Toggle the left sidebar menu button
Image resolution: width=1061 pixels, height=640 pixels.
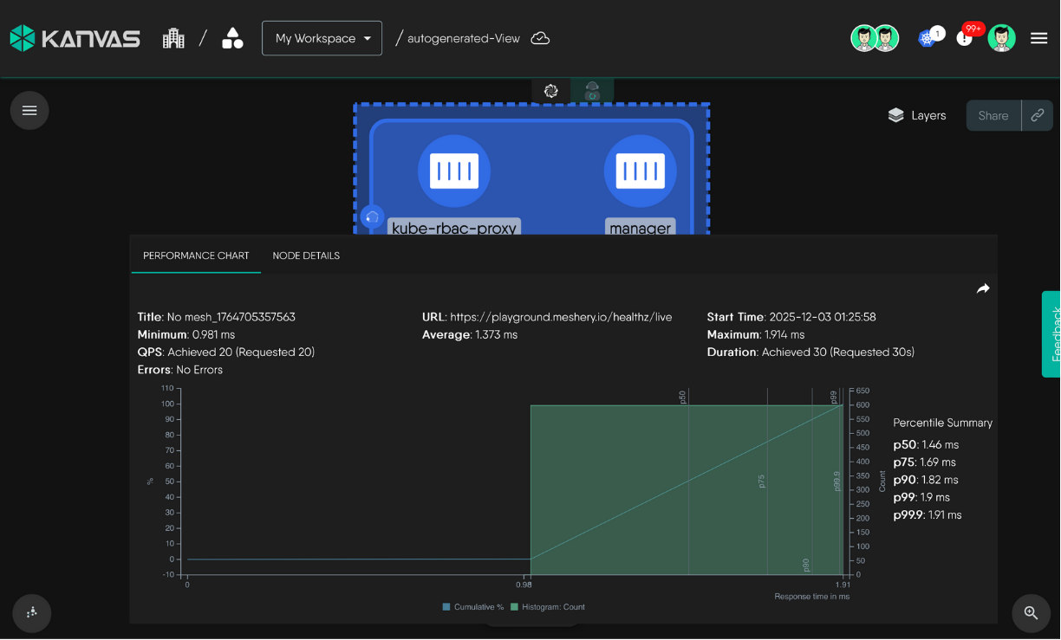tap(29, 110)
